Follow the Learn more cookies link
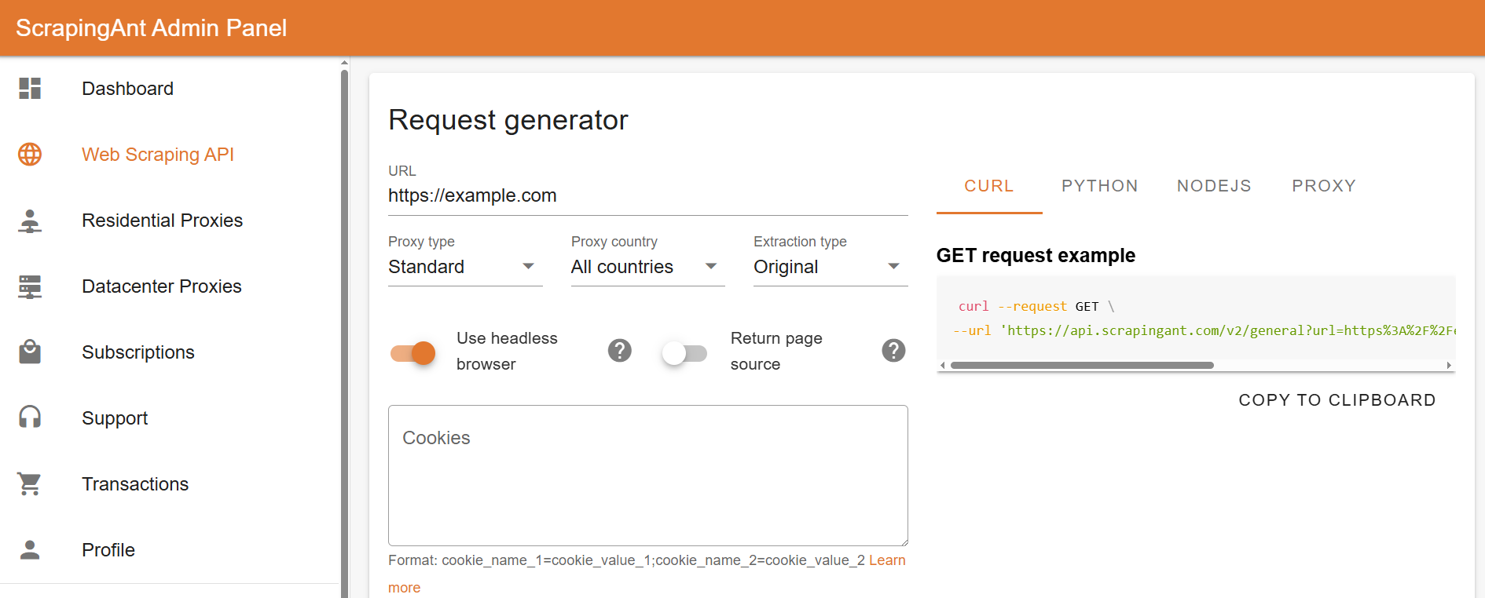The image size is (1485, 598). (x=887, y=560)
